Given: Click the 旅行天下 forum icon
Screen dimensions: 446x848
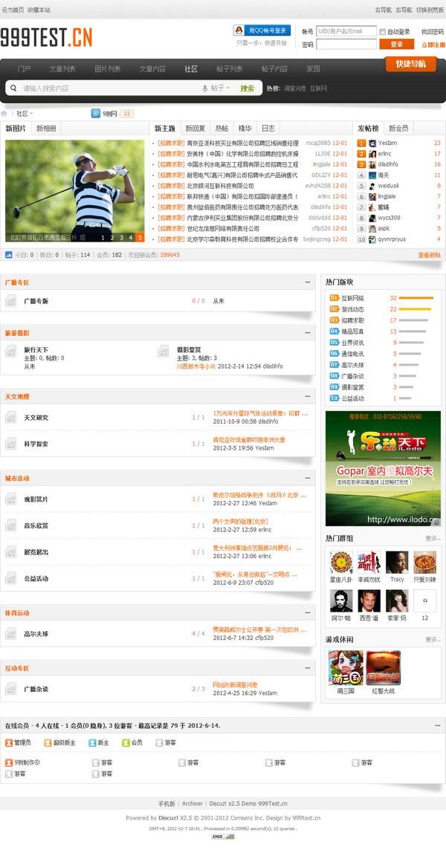Looking at the screenshot, I should (11, 352).
